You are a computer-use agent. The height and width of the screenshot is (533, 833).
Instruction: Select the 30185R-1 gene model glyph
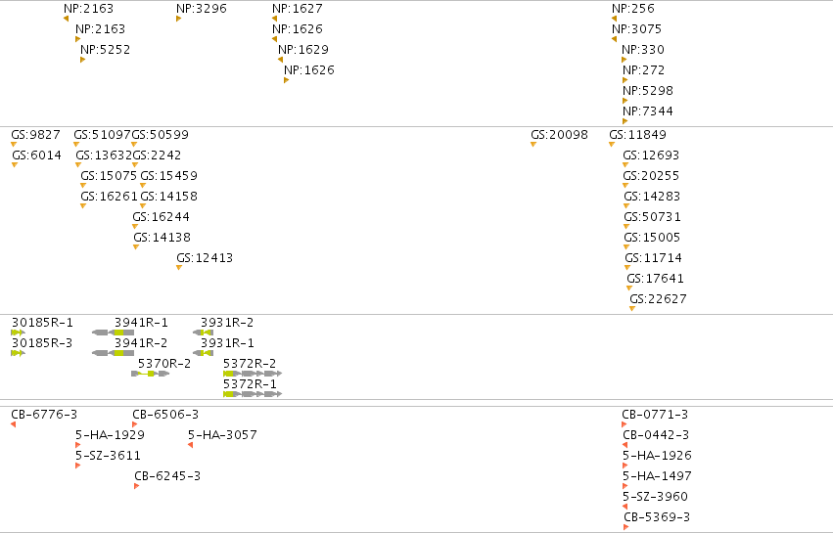[x=18, y=333]
